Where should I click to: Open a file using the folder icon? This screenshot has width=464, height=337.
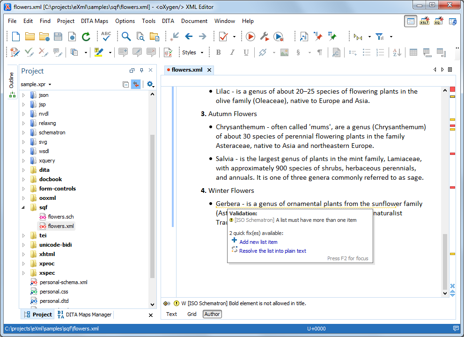pos(29,37)
